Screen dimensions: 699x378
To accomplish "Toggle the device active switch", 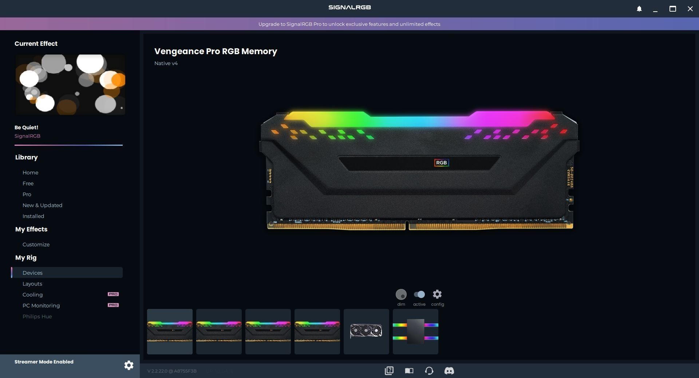I will (x=419, y=294).
